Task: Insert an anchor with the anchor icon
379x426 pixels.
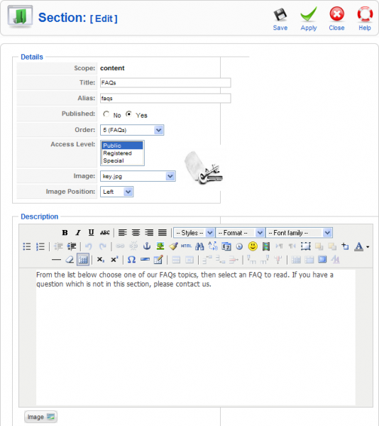Action: point(147,246)
